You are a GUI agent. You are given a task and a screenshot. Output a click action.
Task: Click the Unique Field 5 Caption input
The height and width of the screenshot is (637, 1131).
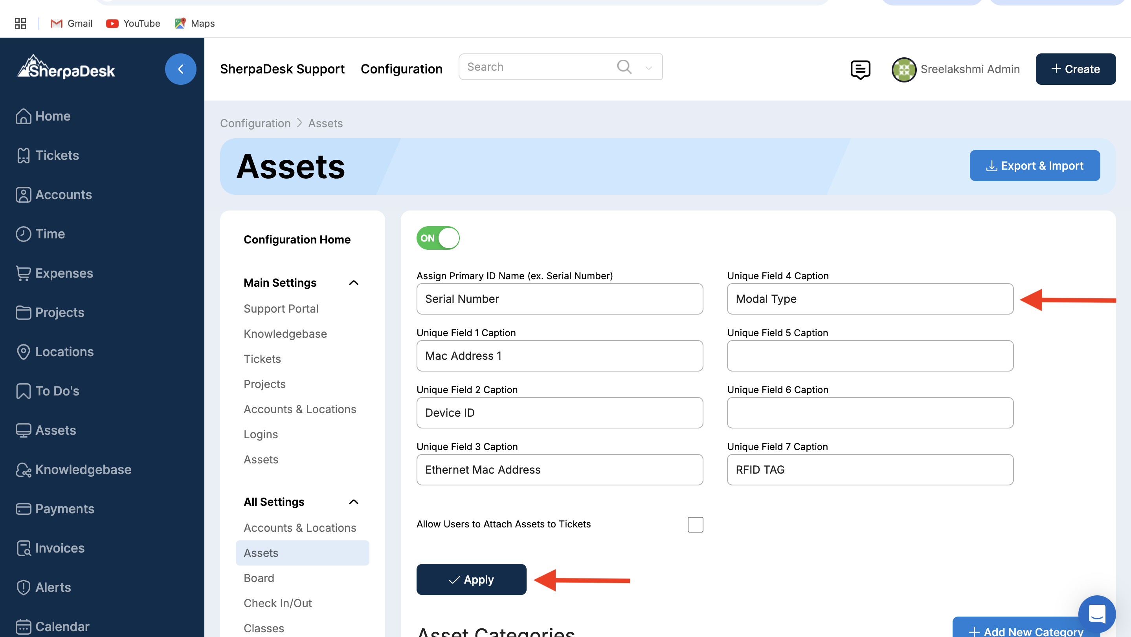(x=870, y=356)
